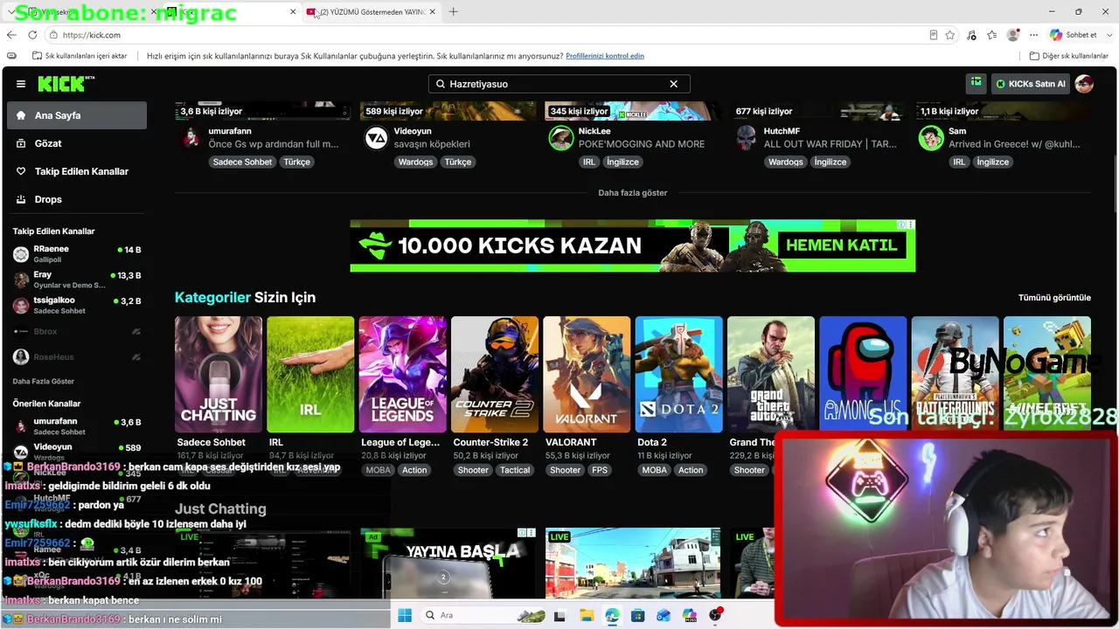The width and height of the screenshot is (1119, 629).
Task: Open the green rewards icon next to KICKs Satın Al
Action: [976, 84]
